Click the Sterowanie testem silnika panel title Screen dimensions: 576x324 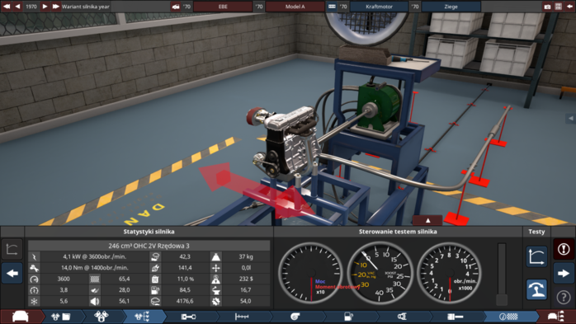[x=398, y=232]
